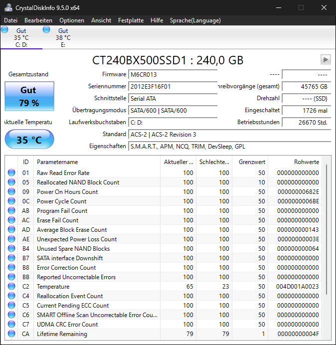Click the Schlechte... column header
This screenshot has width=336, height=345.
click(214, 162)
